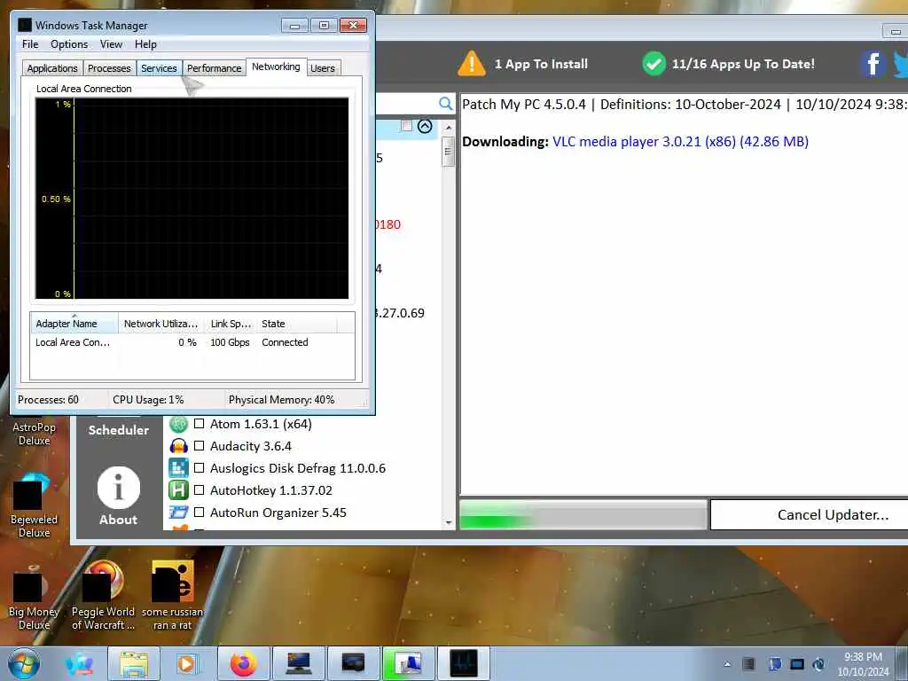Viewport: 908px width, 681px height.
Task: Switch to the Performance tab
Action: pyautogui.click(x=214, y=68)
